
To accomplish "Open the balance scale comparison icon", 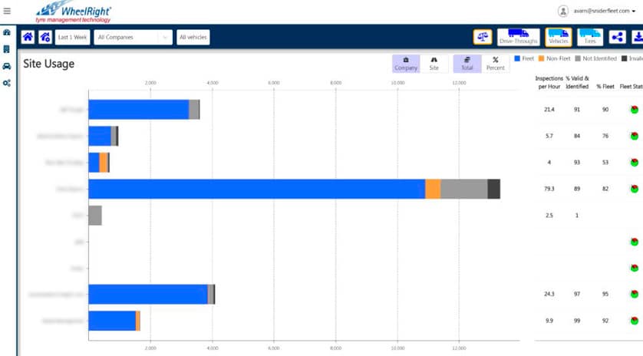I will [x=483, y=37].
